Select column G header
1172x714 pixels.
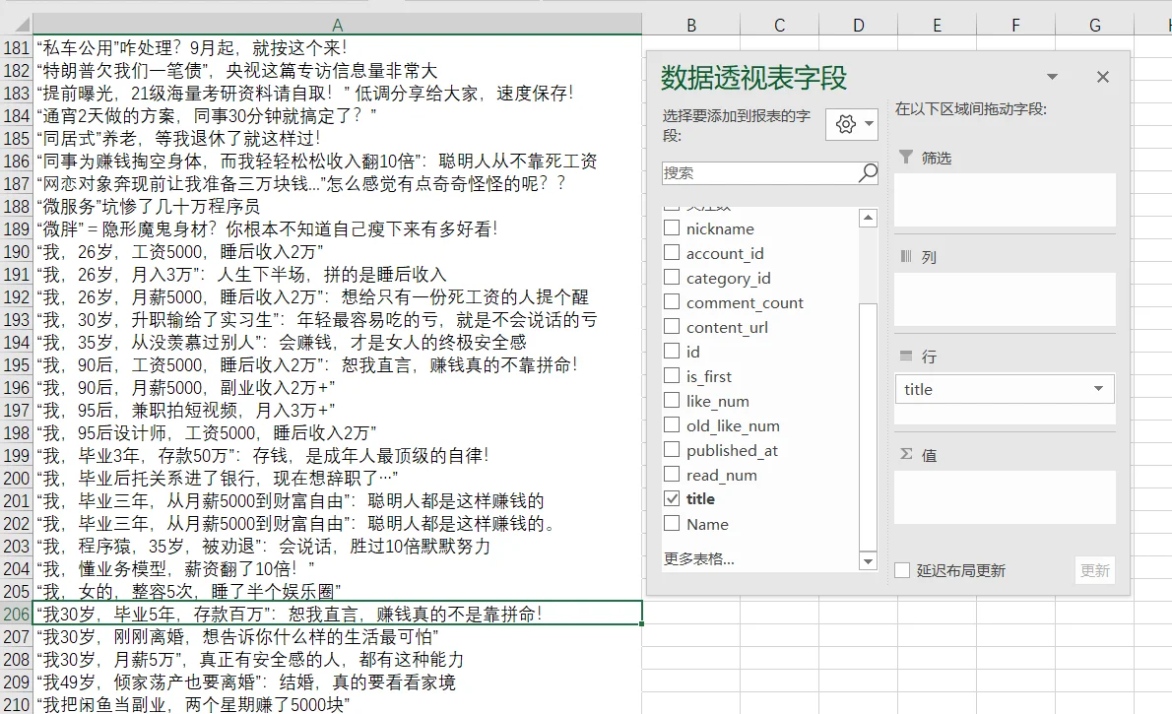1094,26
